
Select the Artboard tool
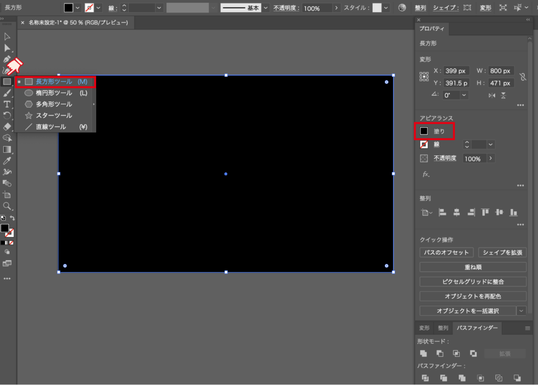point(7,195)
